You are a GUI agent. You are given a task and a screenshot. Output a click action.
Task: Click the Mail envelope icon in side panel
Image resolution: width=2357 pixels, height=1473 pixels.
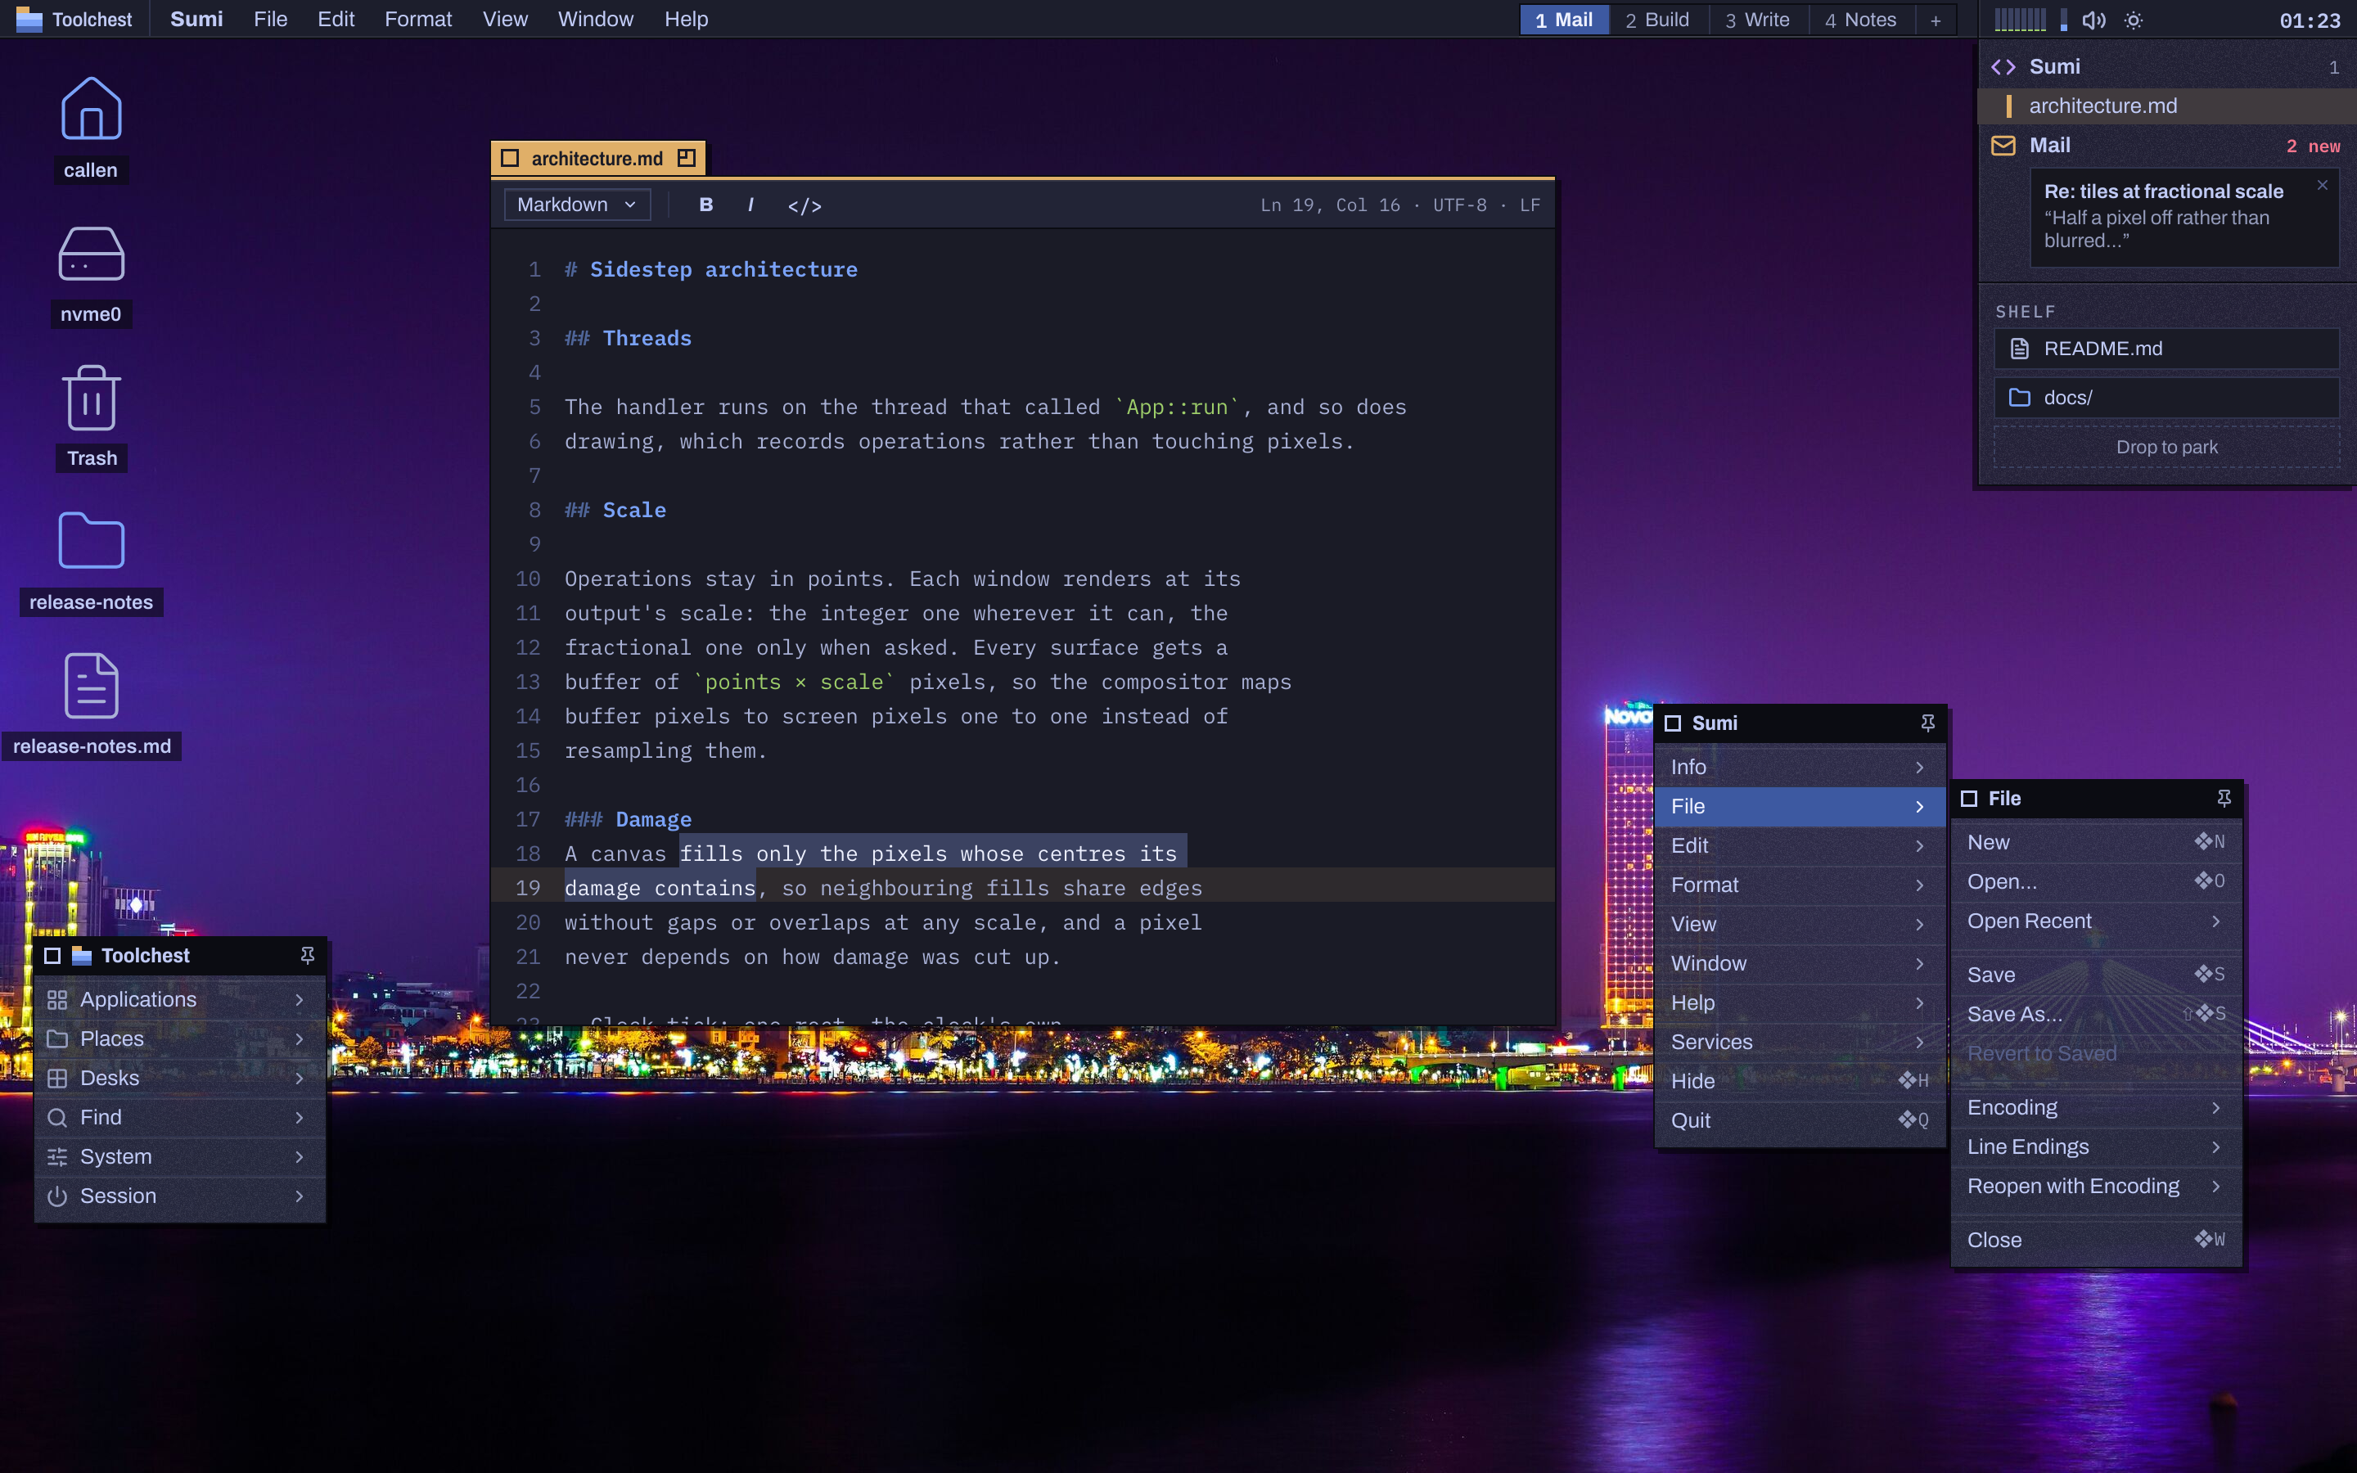pyautogui.click(x=2003, y=145)
